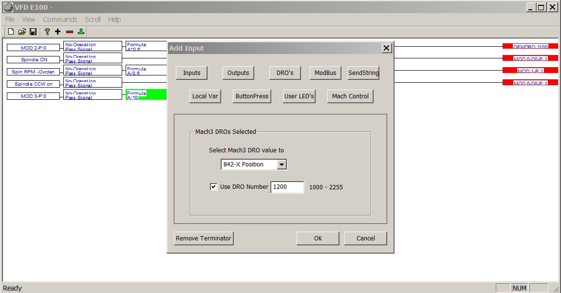This screenshot has width=561, height=293.
Task: Select the Spindle ON input block
Action: coord(33,60)
